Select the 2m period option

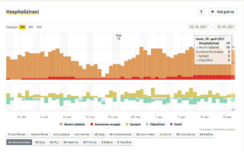point(23,27)
